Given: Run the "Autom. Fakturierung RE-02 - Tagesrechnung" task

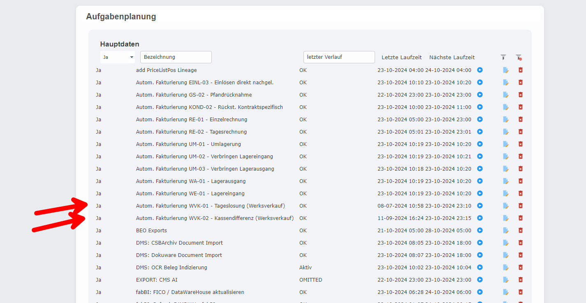Looking at the screenshot, I should 479,132.
